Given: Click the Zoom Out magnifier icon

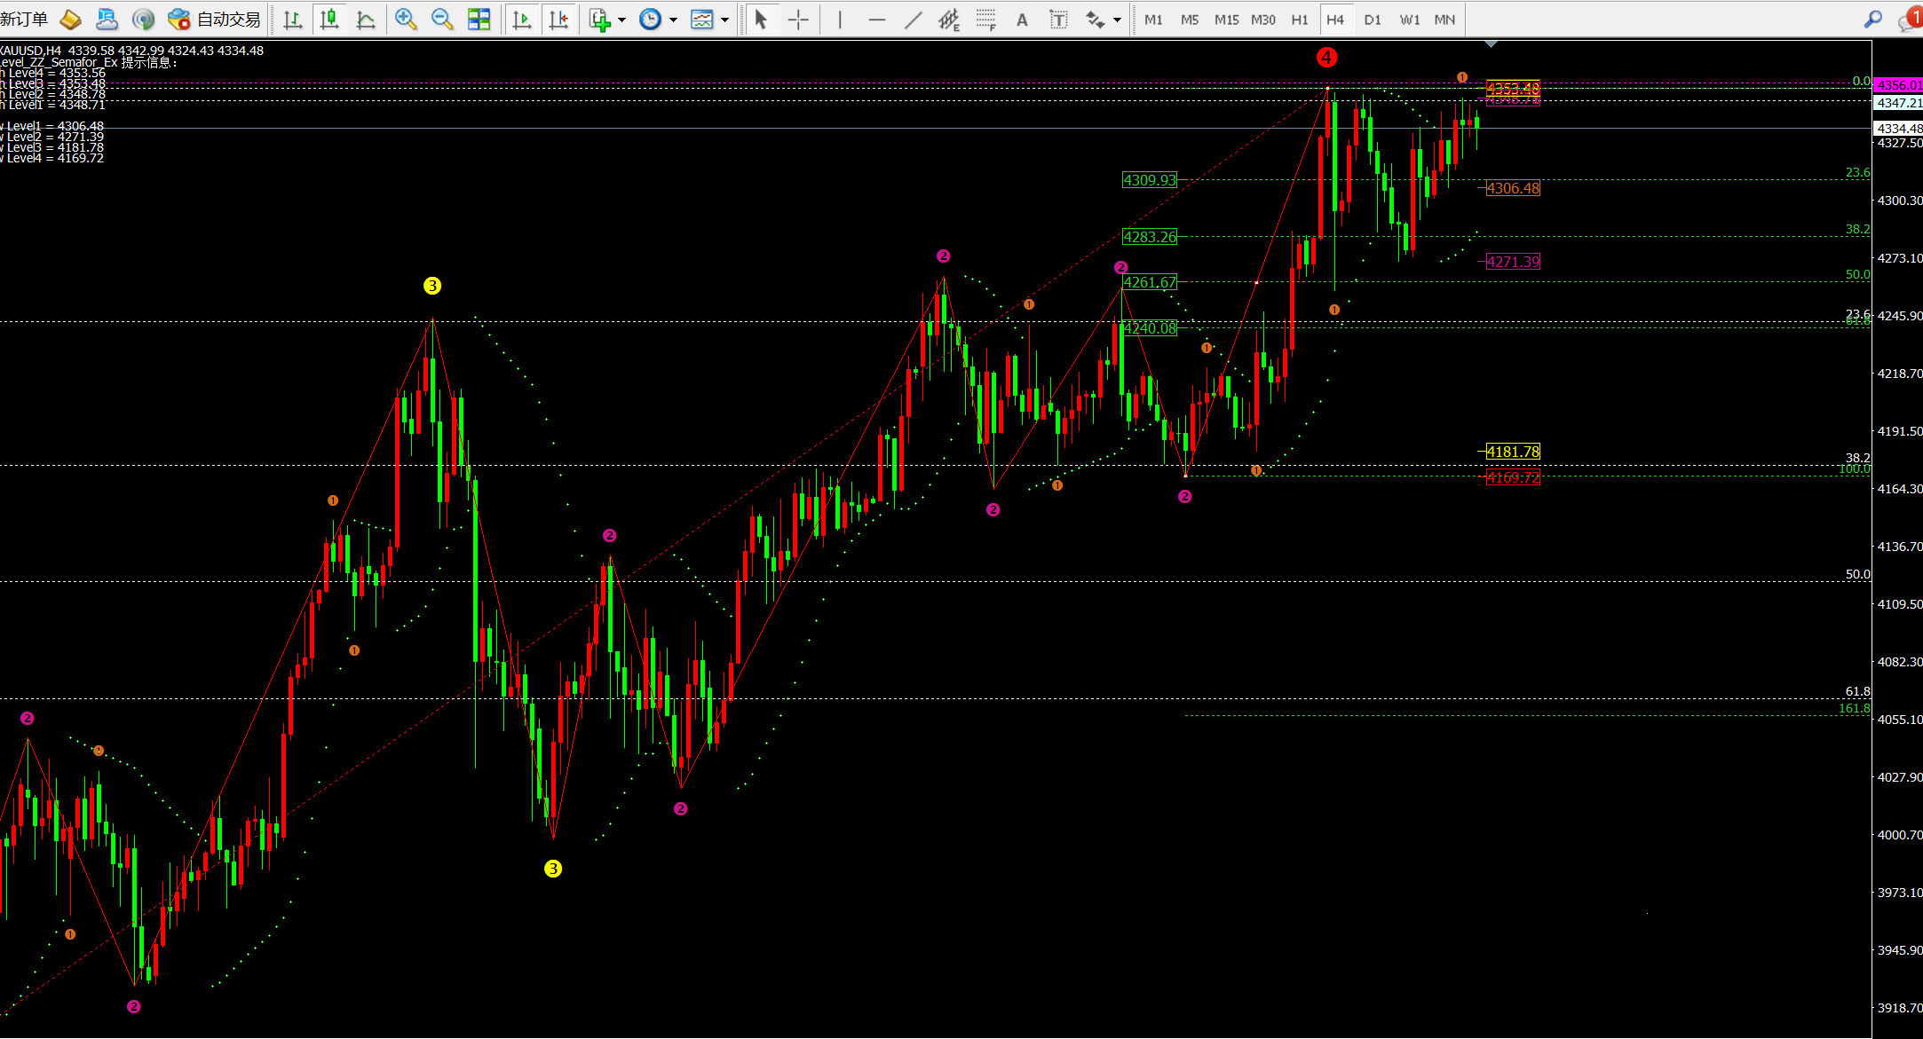Looking at the screenshot, I should [x=441, y=19].
